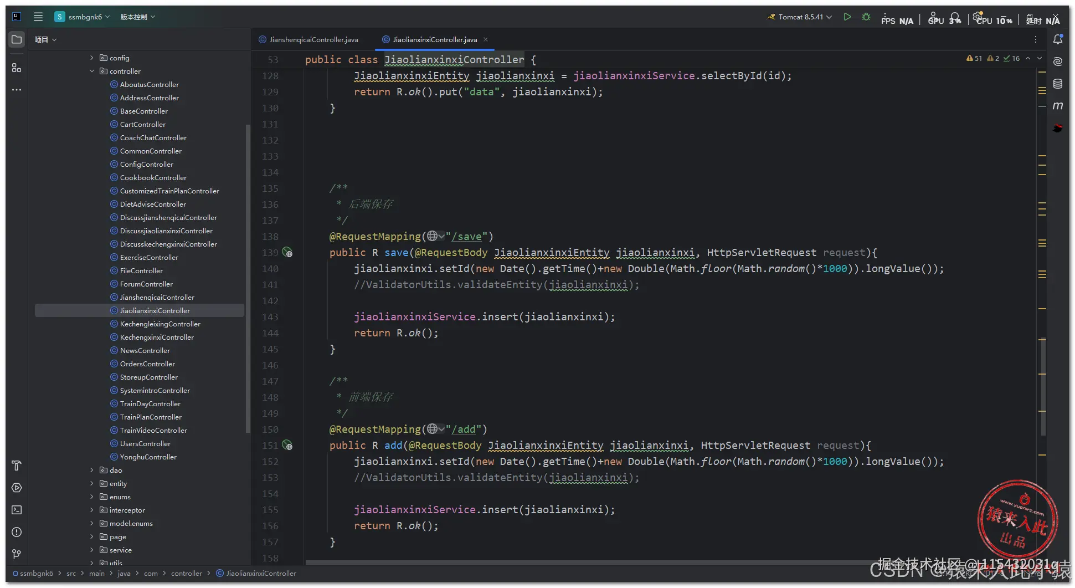The image size is (1075, 588).
Task: Click the ssmbgnk6 breadcrumb
Action: click(33, 573)
